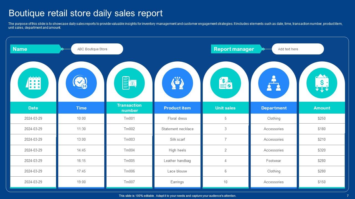This screenshot has width=355, height=199.
Task: Click the Statement necklace product cell
Action: pos(177,129)
